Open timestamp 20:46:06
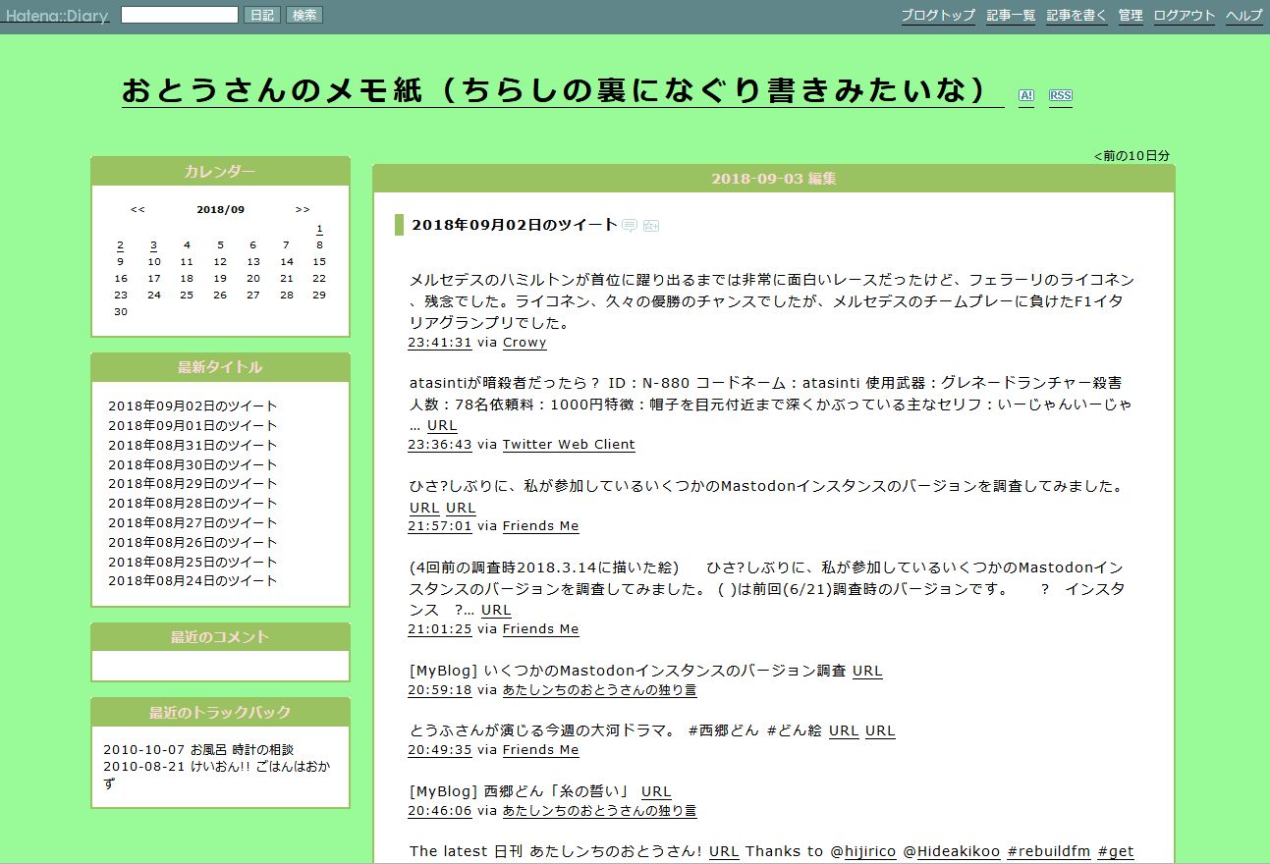 [x=440, y=811]
